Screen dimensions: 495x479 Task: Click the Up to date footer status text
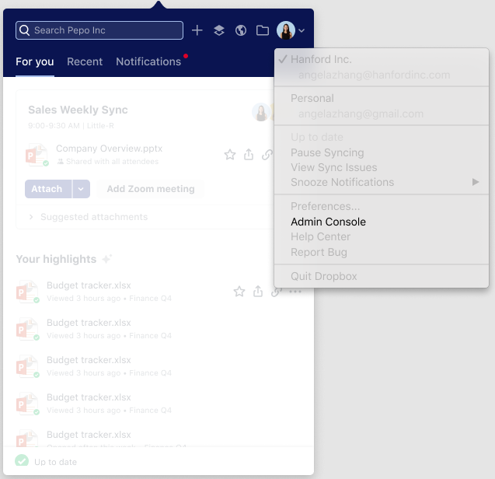pyautogui.click(x=56, y=462)
